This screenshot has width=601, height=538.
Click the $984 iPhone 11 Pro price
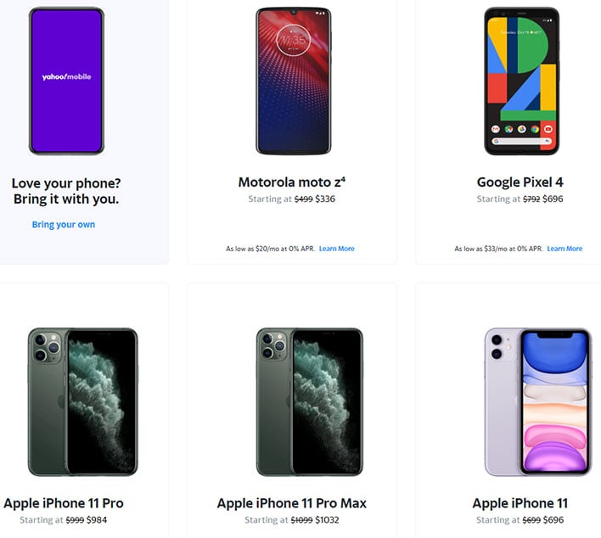click(97, 520)
